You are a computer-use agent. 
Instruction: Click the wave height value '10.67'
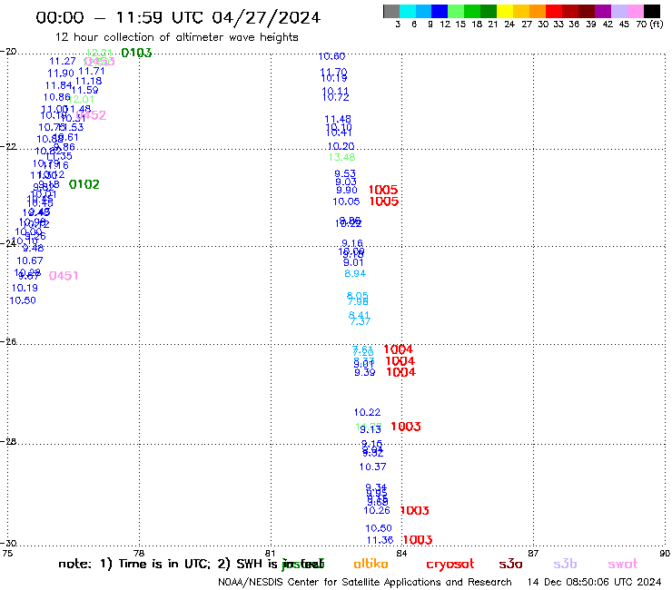pos(30,261)
